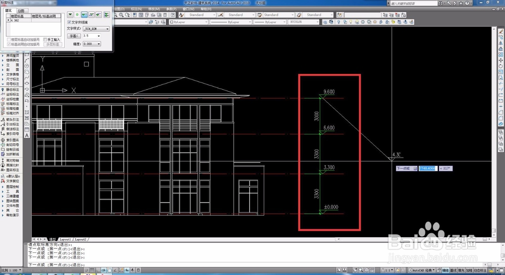Select the multi-level elevation symbol button
This screenshot has height=275, width=505.
coord(107,15)
